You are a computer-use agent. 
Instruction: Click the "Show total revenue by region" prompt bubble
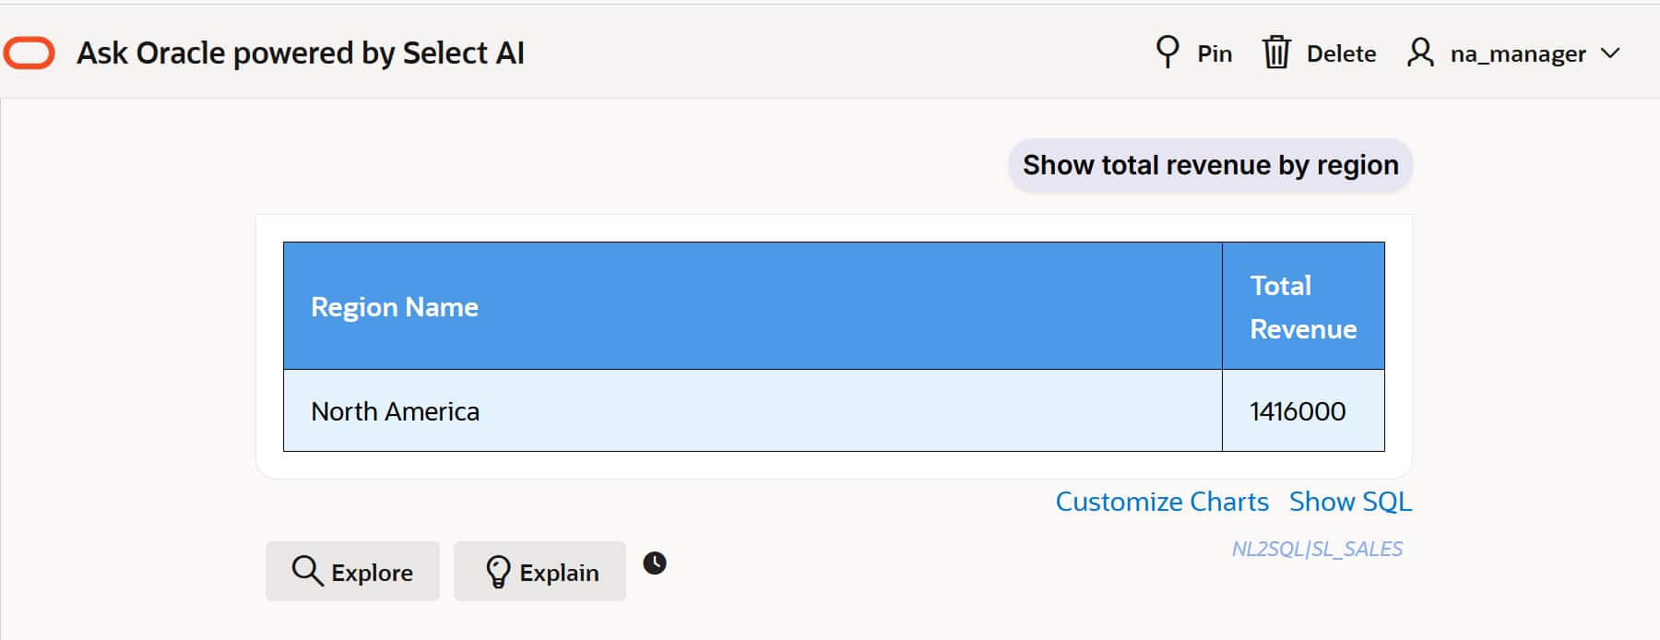click(x=1210, y=165)
